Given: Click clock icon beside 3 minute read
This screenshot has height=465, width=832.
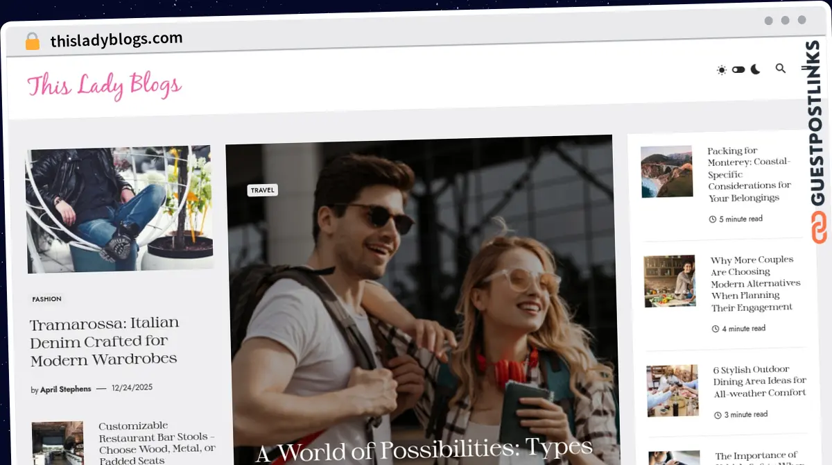Looking at the screenshot, I should (718, 415).
